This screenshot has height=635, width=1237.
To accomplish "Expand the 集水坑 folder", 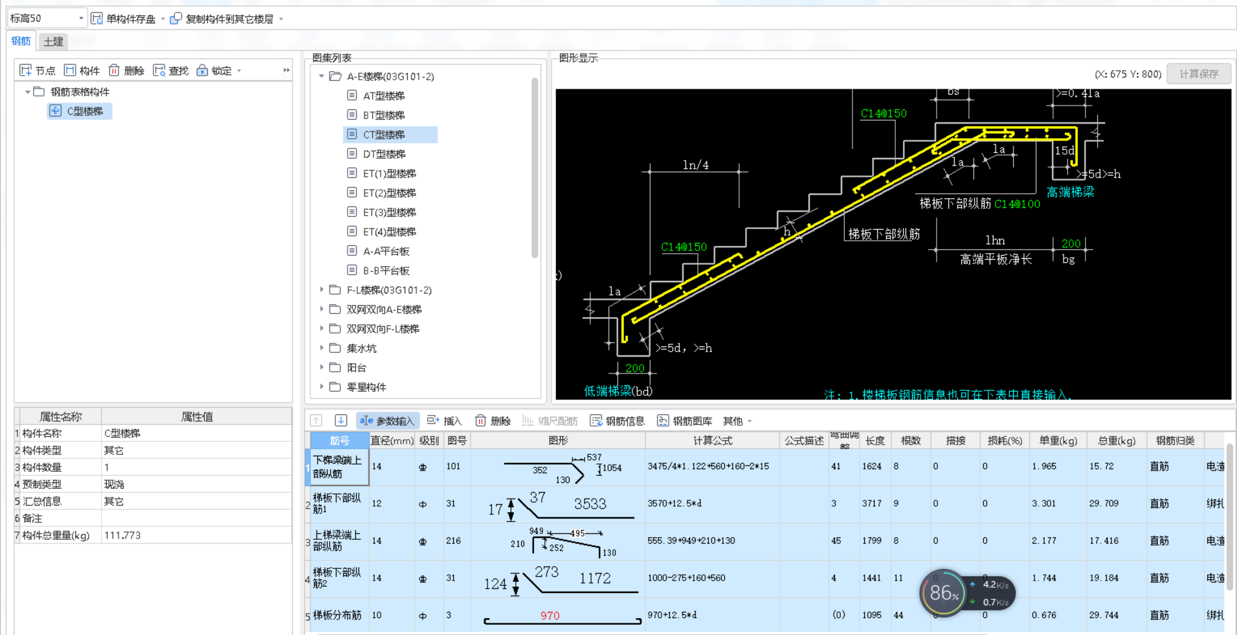I will (322, 348).
